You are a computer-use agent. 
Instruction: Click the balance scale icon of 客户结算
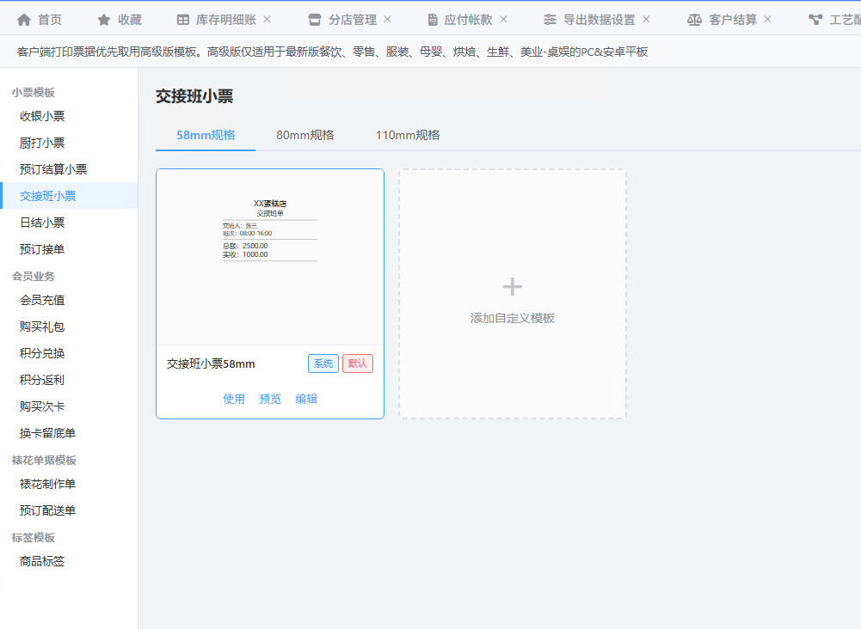coord(695,20)
